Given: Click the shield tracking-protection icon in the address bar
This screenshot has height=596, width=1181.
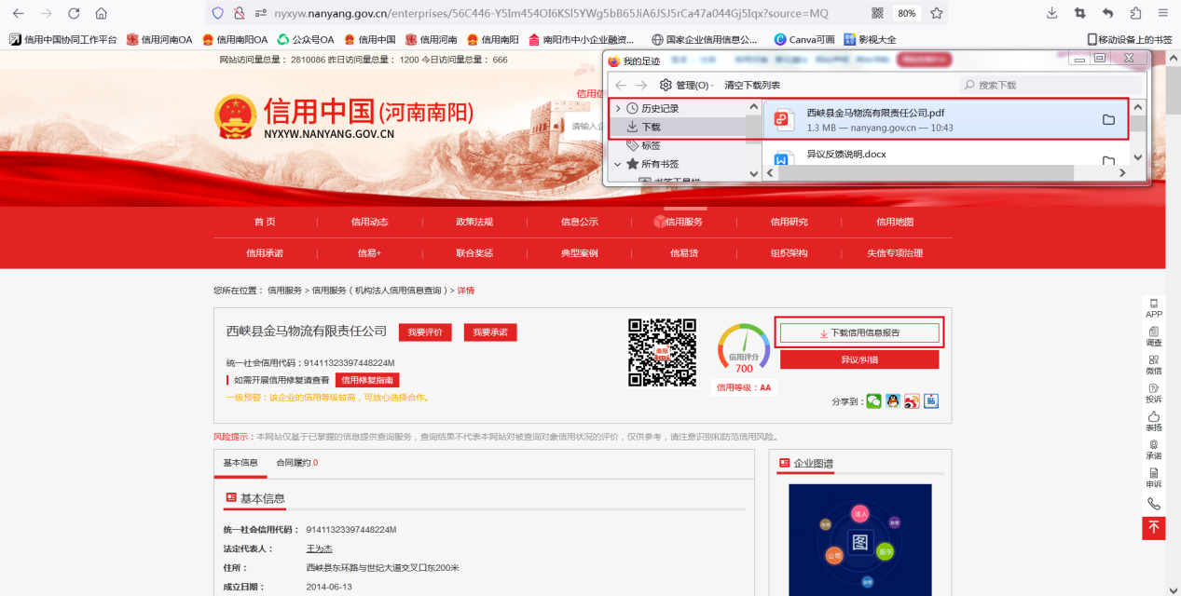Looking at the screenshot, I should 218,13.
